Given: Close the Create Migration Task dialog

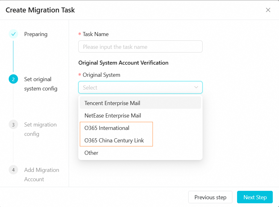Looking at the screenshot, I should click(x=268, y=10).
